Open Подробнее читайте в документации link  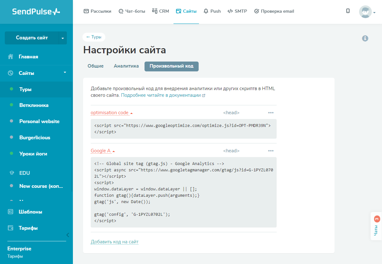(x=161, y=95)
